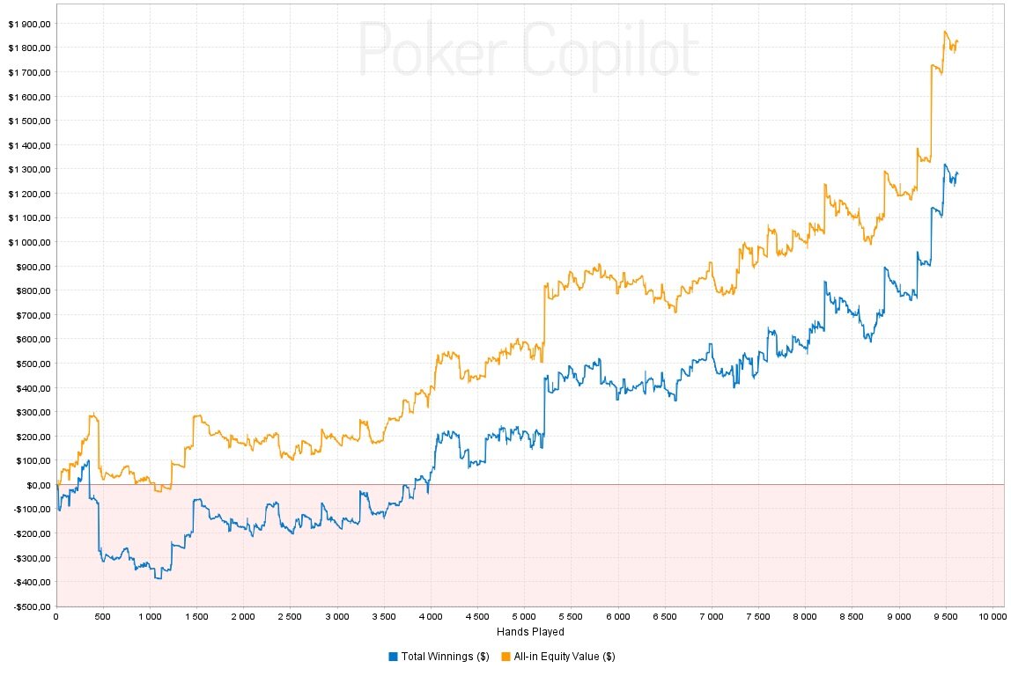Image resolution: width=1011 pixels, height=676 pixels.
Task: Click the orange line's highest peak
Action: tap(945, 33)
